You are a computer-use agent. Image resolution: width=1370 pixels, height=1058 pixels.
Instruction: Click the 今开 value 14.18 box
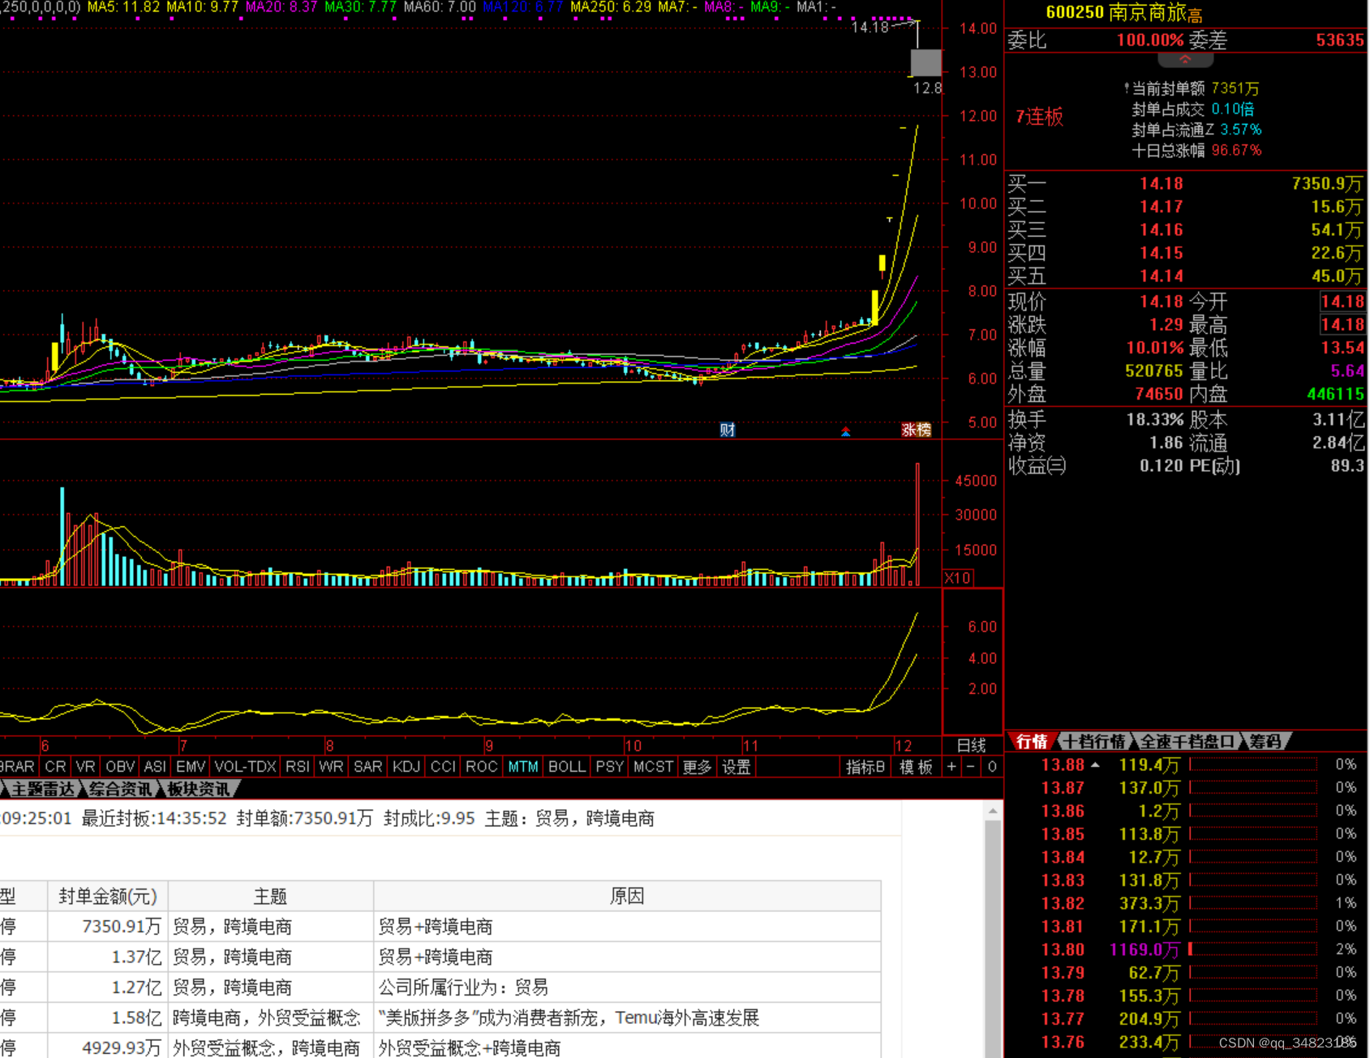[x=1342, y=302]
